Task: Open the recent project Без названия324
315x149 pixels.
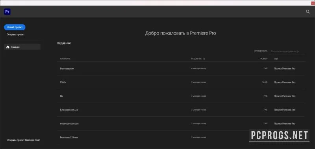Action: [x=69, y=110]
